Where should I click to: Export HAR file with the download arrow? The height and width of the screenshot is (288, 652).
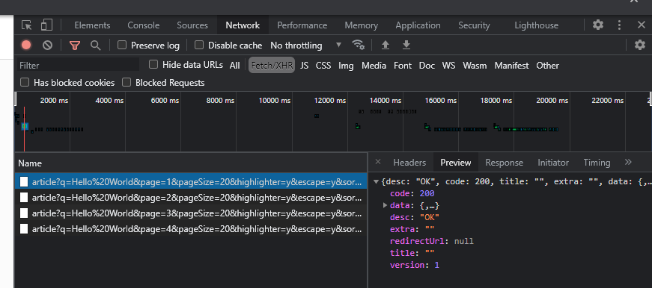click(406, 46)
